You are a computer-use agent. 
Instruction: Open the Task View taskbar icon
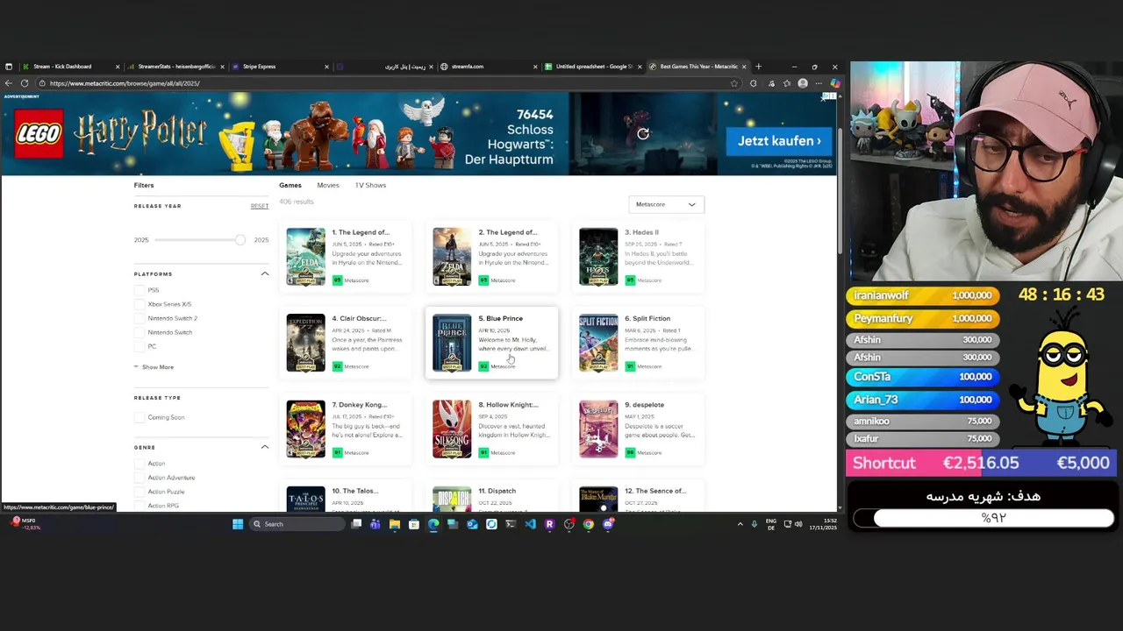(356, 524)
